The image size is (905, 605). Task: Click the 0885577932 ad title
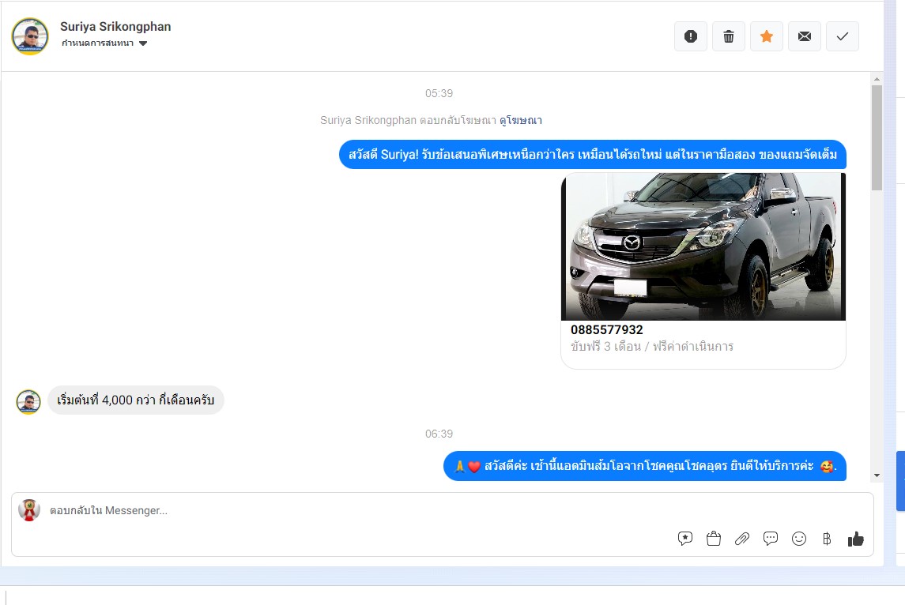point(607,329)
